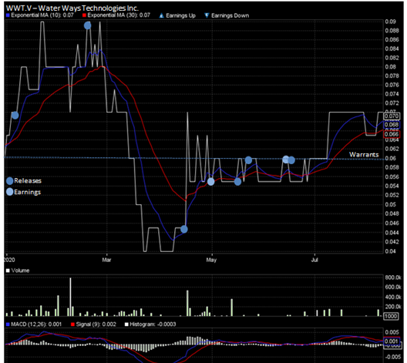Click the 0.05 price axis label
Screen dimensions: 407x363
(390, 205)
